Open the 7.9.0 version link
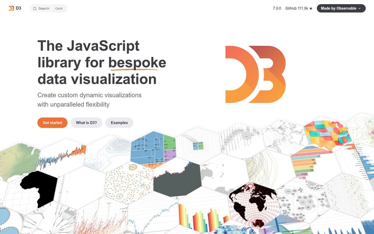The image size is (374, 234). (277, 8)
